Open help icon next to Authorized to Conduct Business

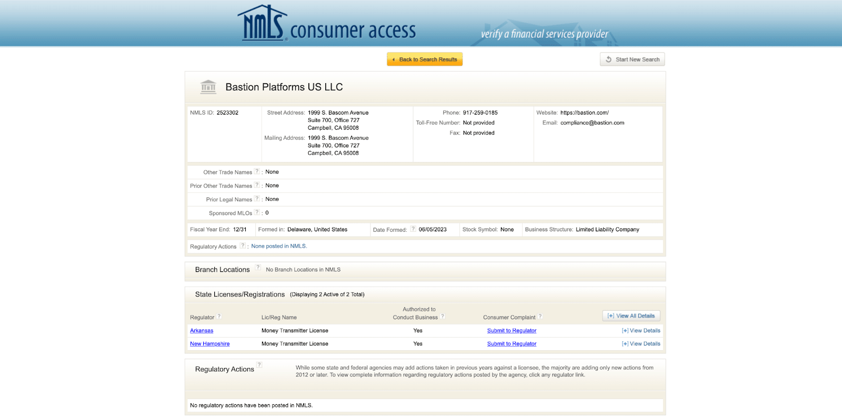point(443,317)
